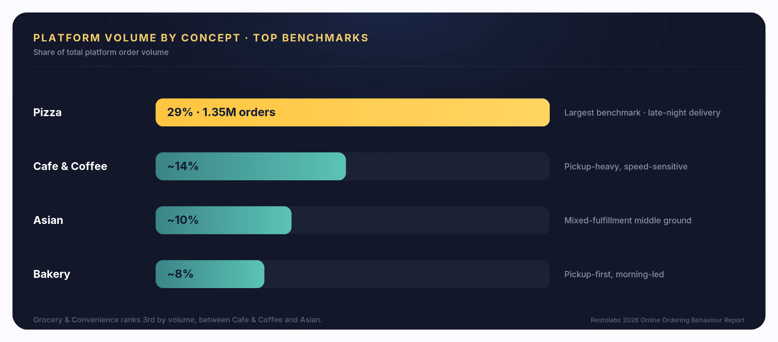The height and width of the screenshot is (342, 778).
Task: Select the Cafe & Coffee teal bar
Action: click(251, 166)
